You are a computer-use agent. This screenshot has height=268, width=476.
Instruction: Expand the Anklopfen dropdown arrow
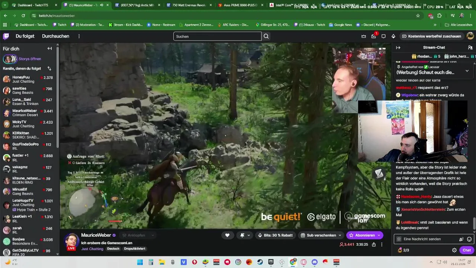click(x=152, y=235)
